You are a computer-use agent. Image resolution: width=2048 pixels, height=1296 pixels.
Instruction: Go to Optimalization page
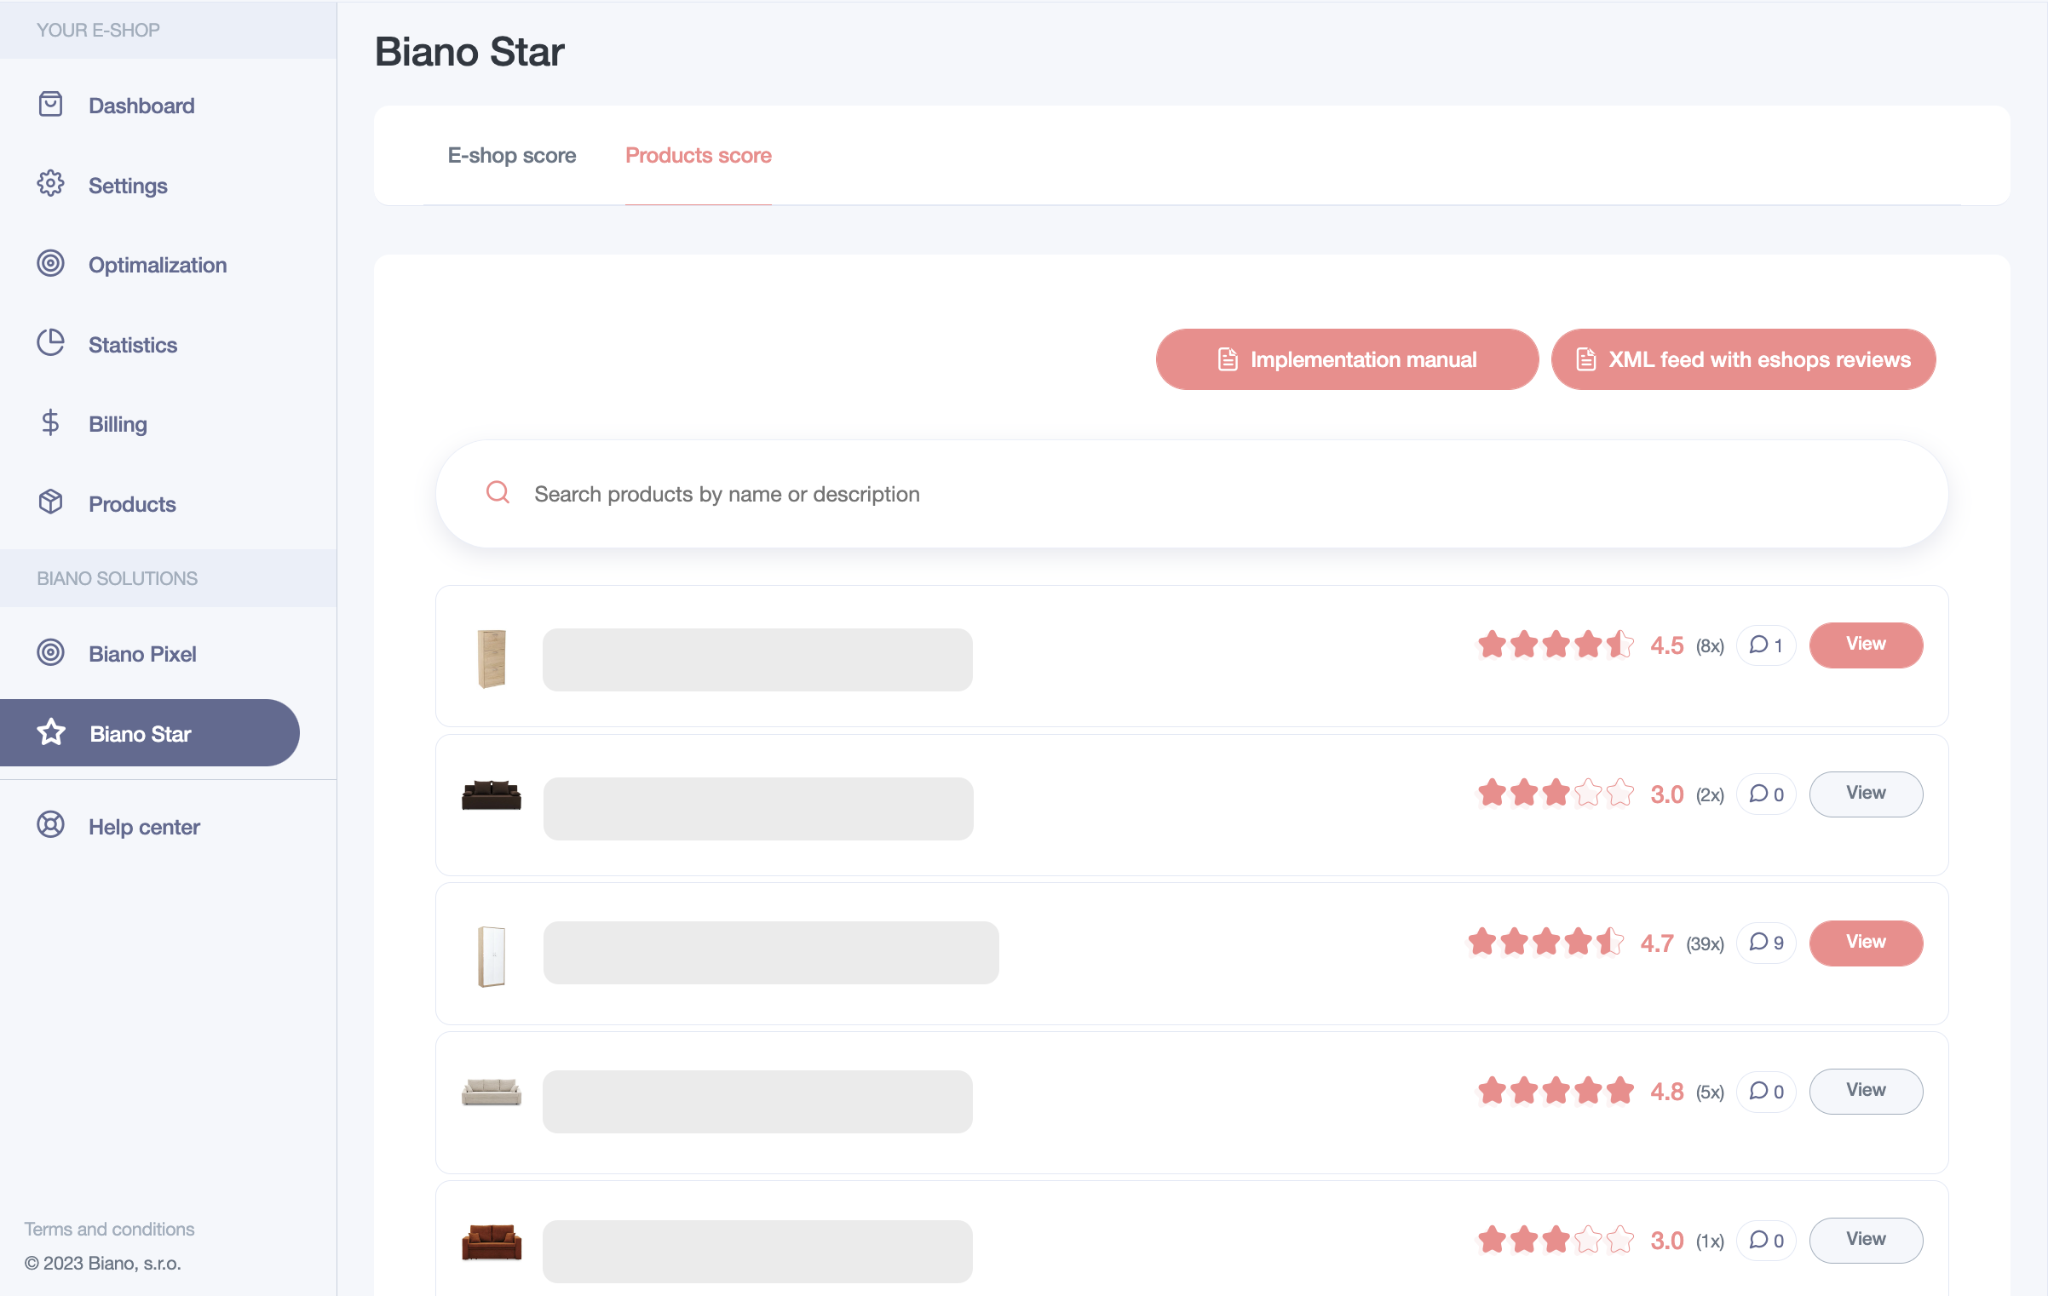158,265
